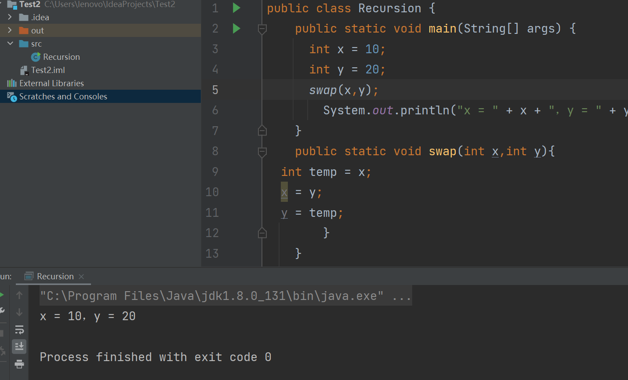Toggle soft-wrap in the Run console
The height and width of the screenshot is (380, 628).
tap(19, 330)
